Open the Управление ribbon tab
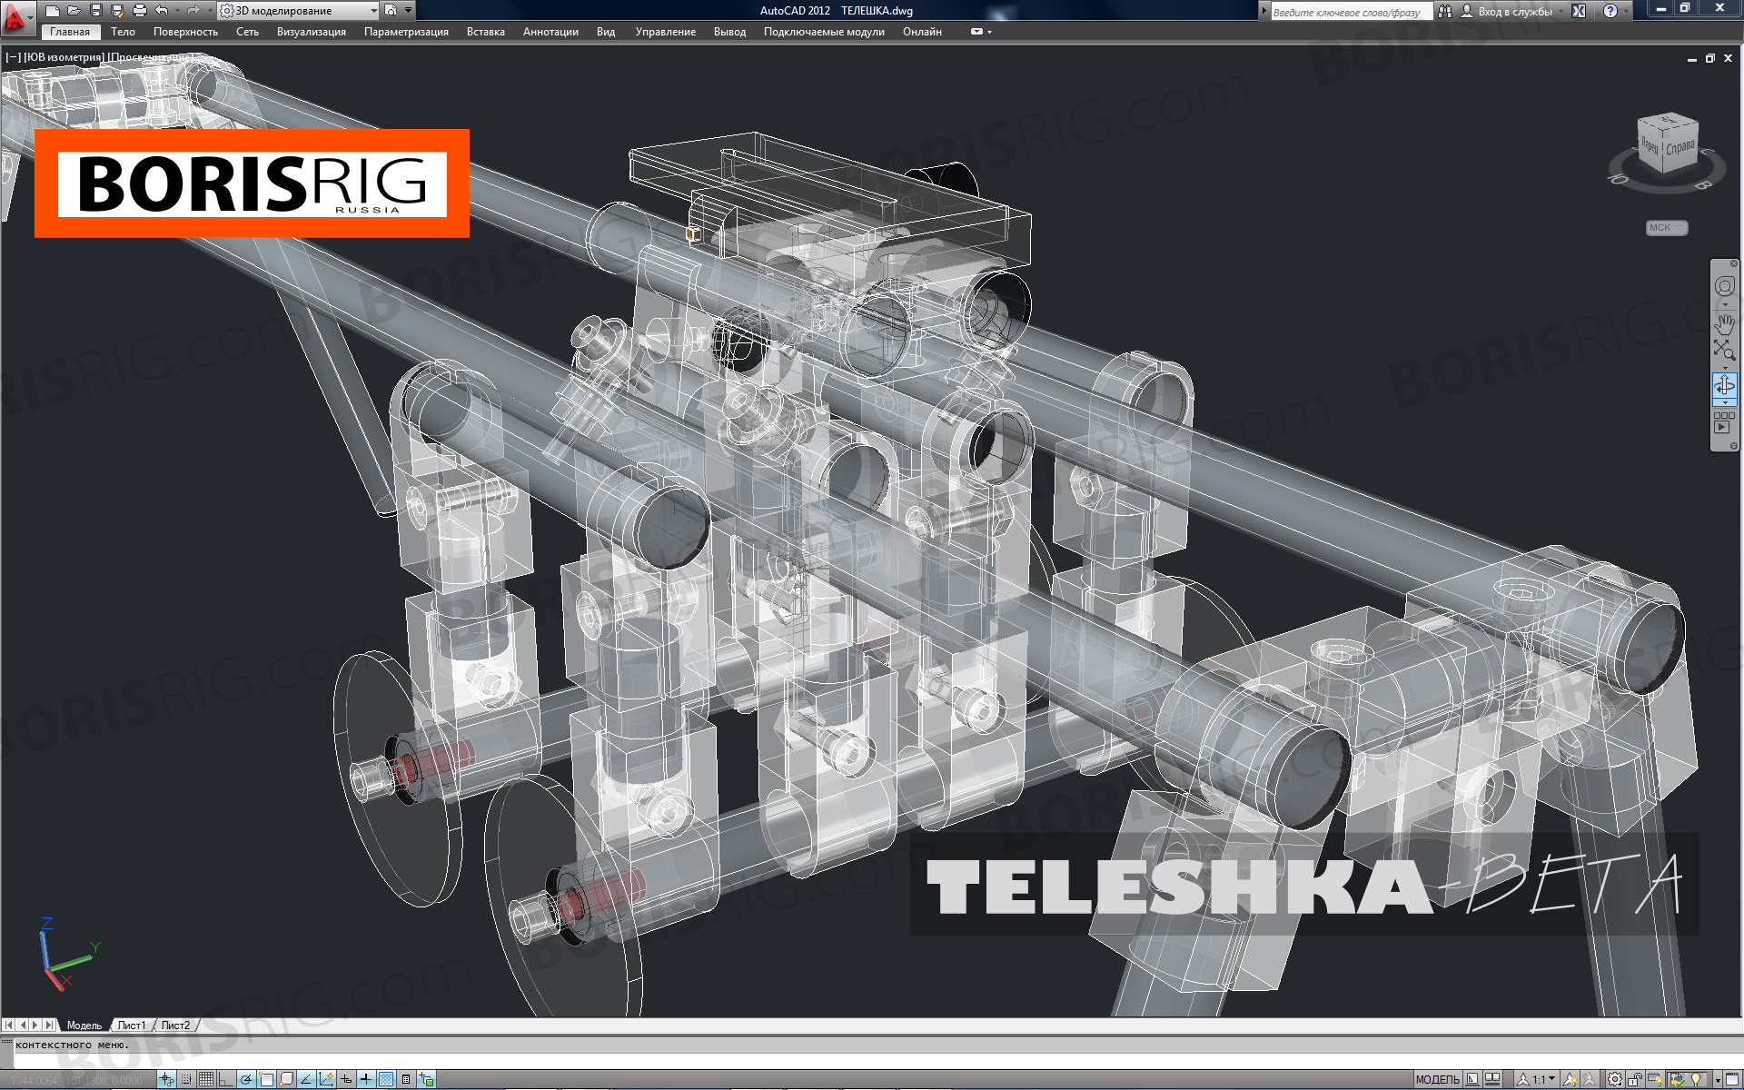Screen dimensions: 1744x1090 (x=666, y=32)
